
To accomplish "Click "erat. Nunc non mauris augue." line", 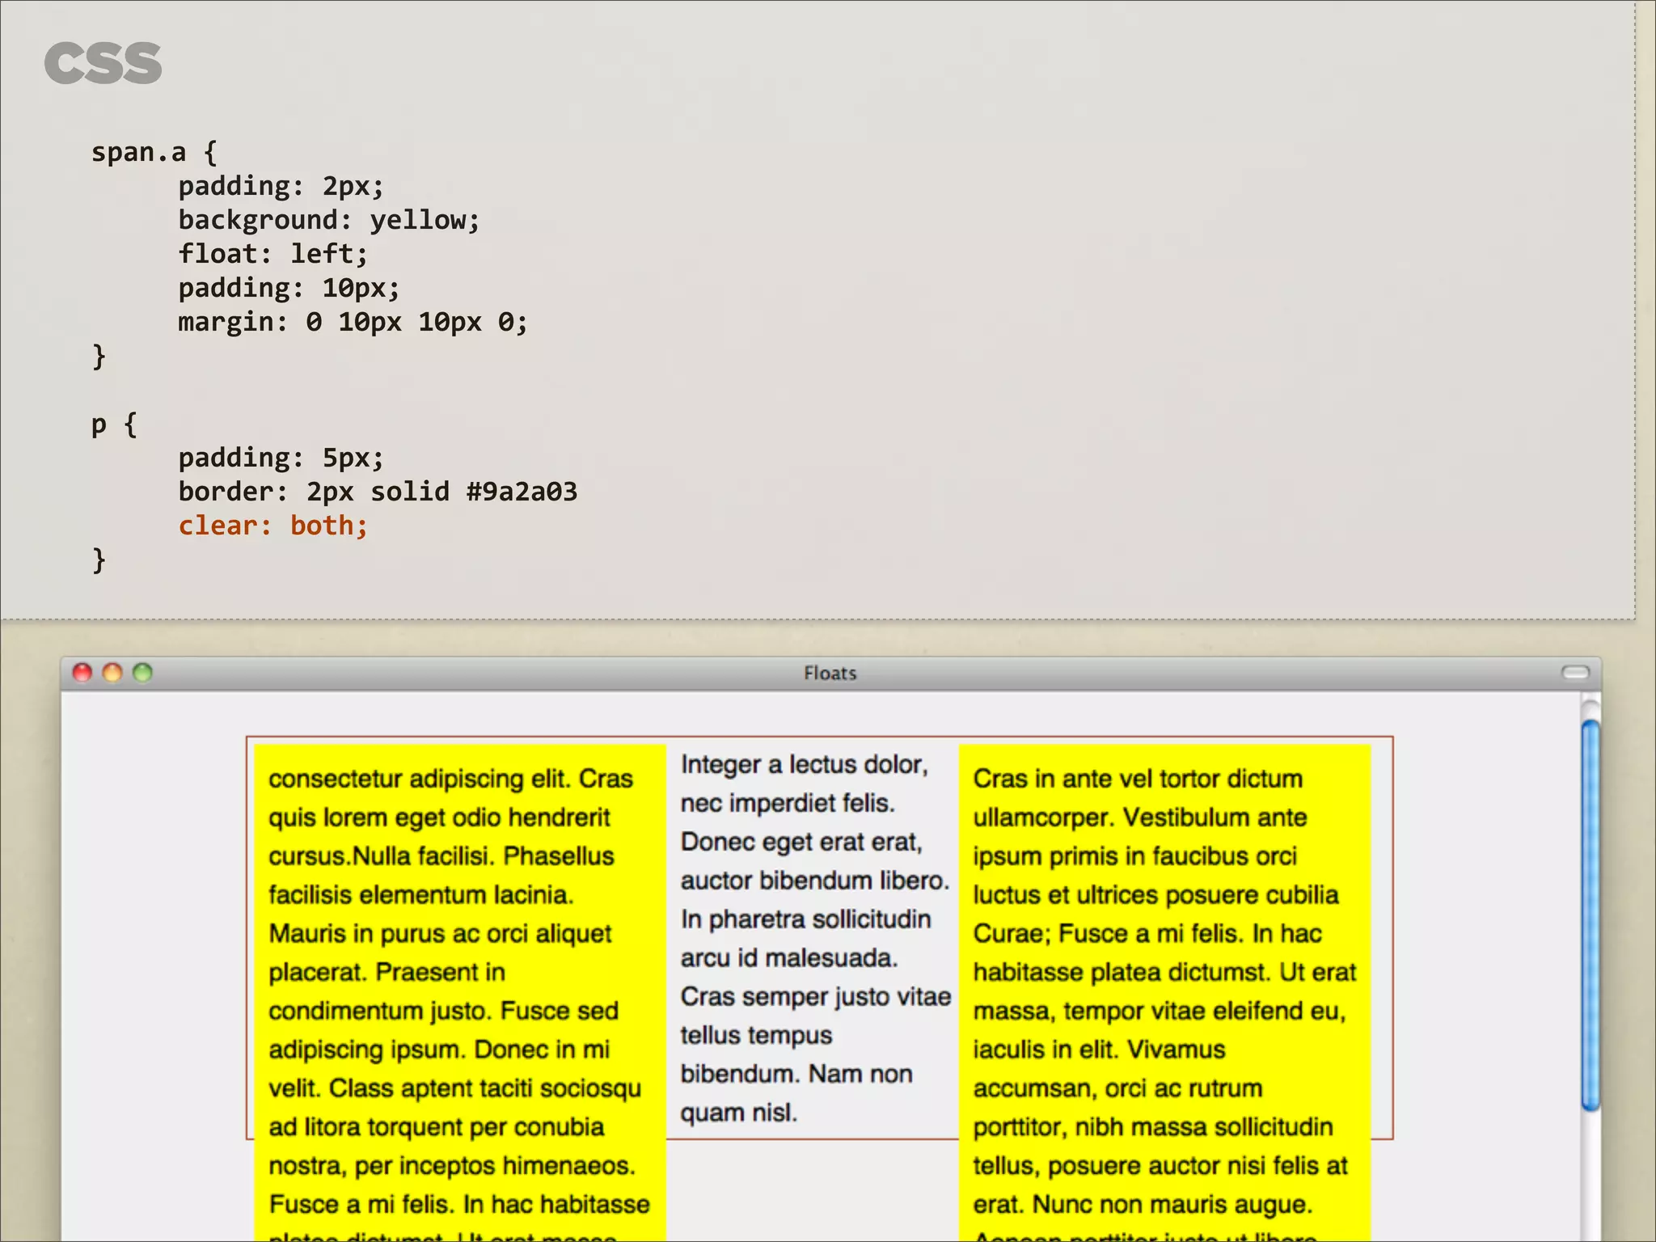I will (1142, 1204).
